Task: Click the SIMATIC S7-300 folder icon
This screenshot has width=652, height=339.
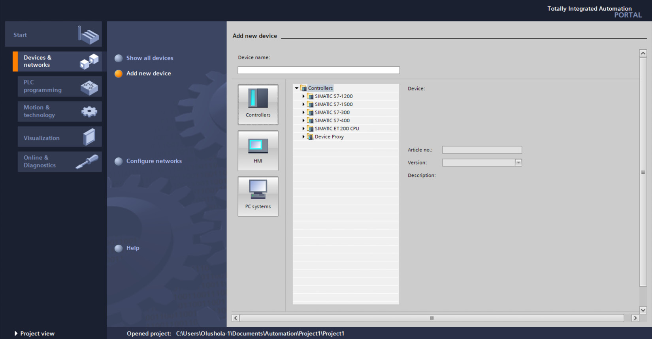Action: click(310, 112)
